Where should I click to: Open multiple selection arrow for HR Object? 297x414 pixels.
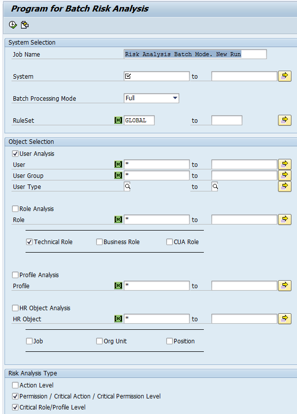[x=284, y=319]
